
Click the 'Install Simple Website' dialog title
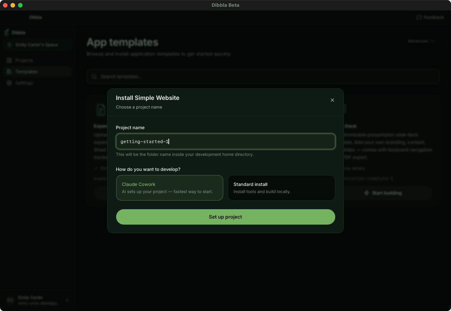(x=147, y=98)
